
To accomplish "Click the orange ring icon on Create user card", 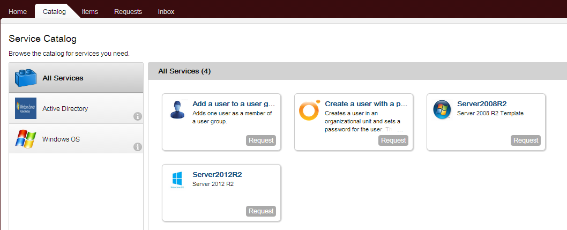I will tap(309, 110).
